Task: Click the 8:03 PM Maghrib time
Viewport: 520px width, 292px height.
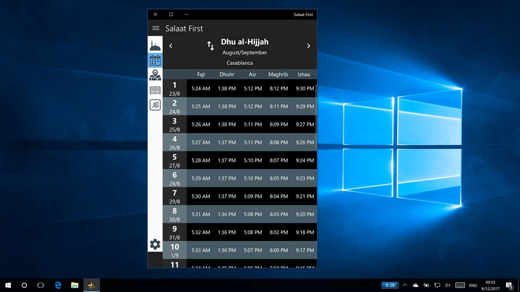Action: click(x=279, y=214)
